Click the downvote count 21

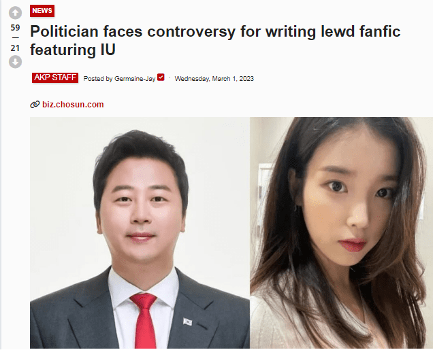(15, 48)
